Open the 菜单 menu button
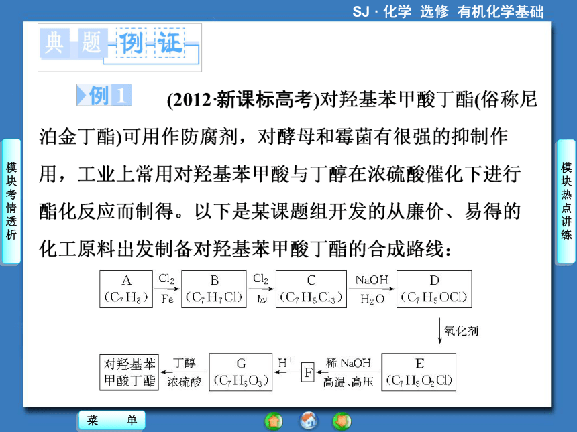Image resolution: width=577 pixels, height=432 pixels. [x=112, y=420]
